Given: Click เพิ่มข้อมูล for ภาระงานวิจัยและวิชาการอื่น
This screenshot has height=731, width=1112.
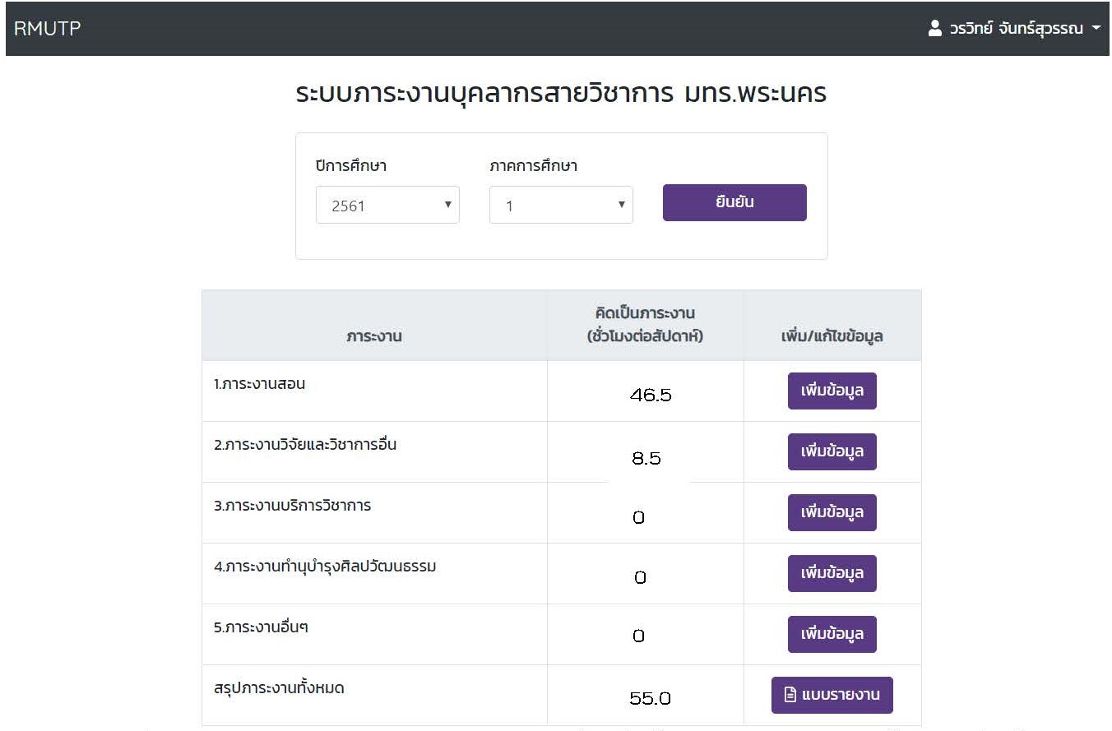Looking at the screenshot, I should (x=832, y=451).
